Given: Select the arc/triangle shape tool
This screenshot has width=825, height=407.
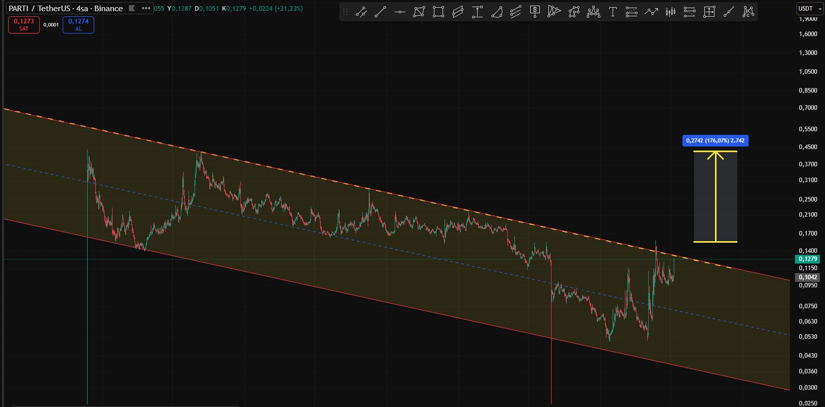Looking at the screenshot, I should 497,12.
